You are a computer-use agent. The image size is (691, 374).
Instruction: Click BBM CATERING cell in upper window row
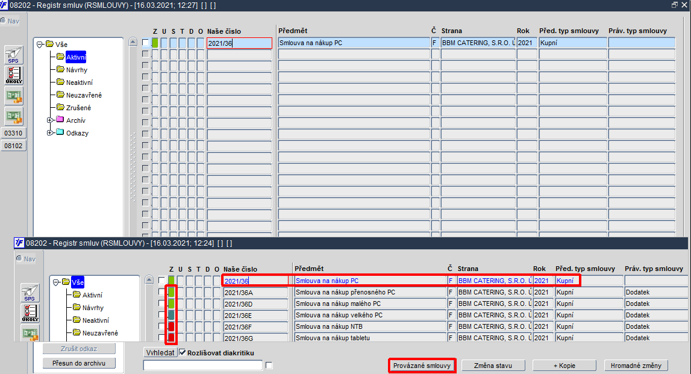pos(478,43)
